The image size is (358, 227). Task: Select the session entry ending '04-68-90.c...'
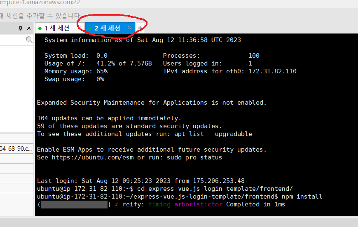(x=16, y=149)
